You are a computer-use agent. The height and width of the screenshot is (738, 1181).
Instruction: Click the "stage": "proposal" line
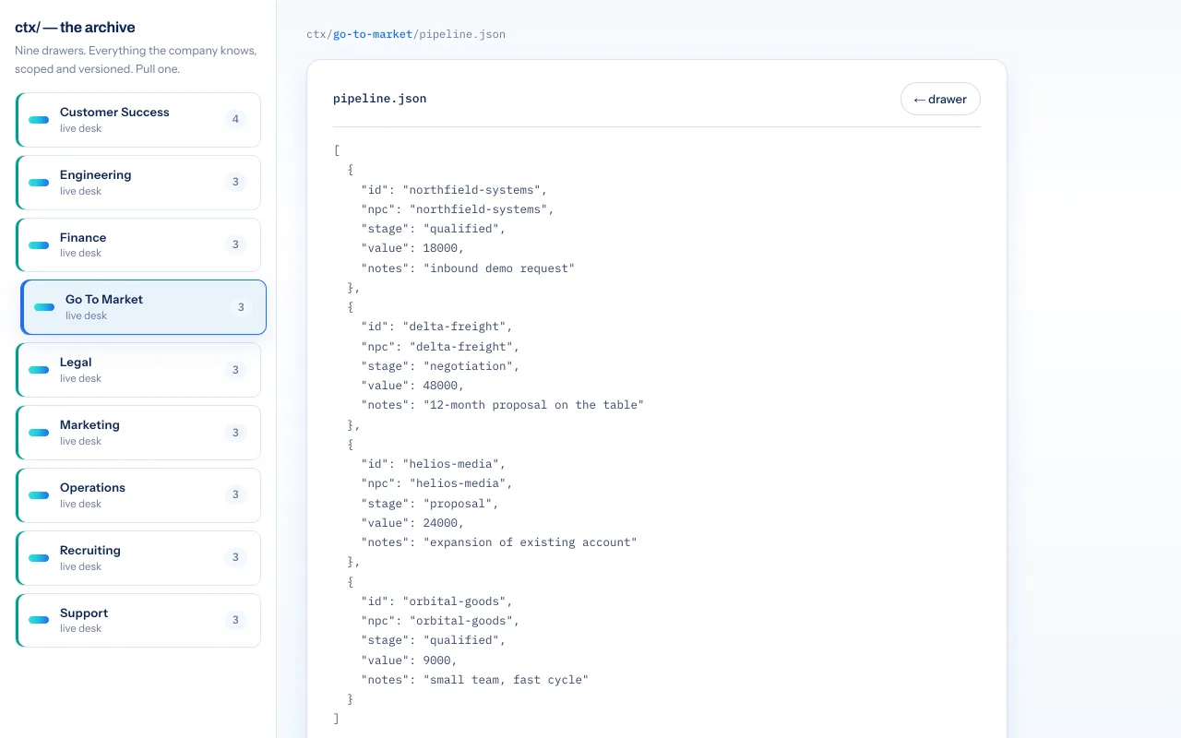click(430, 504)
